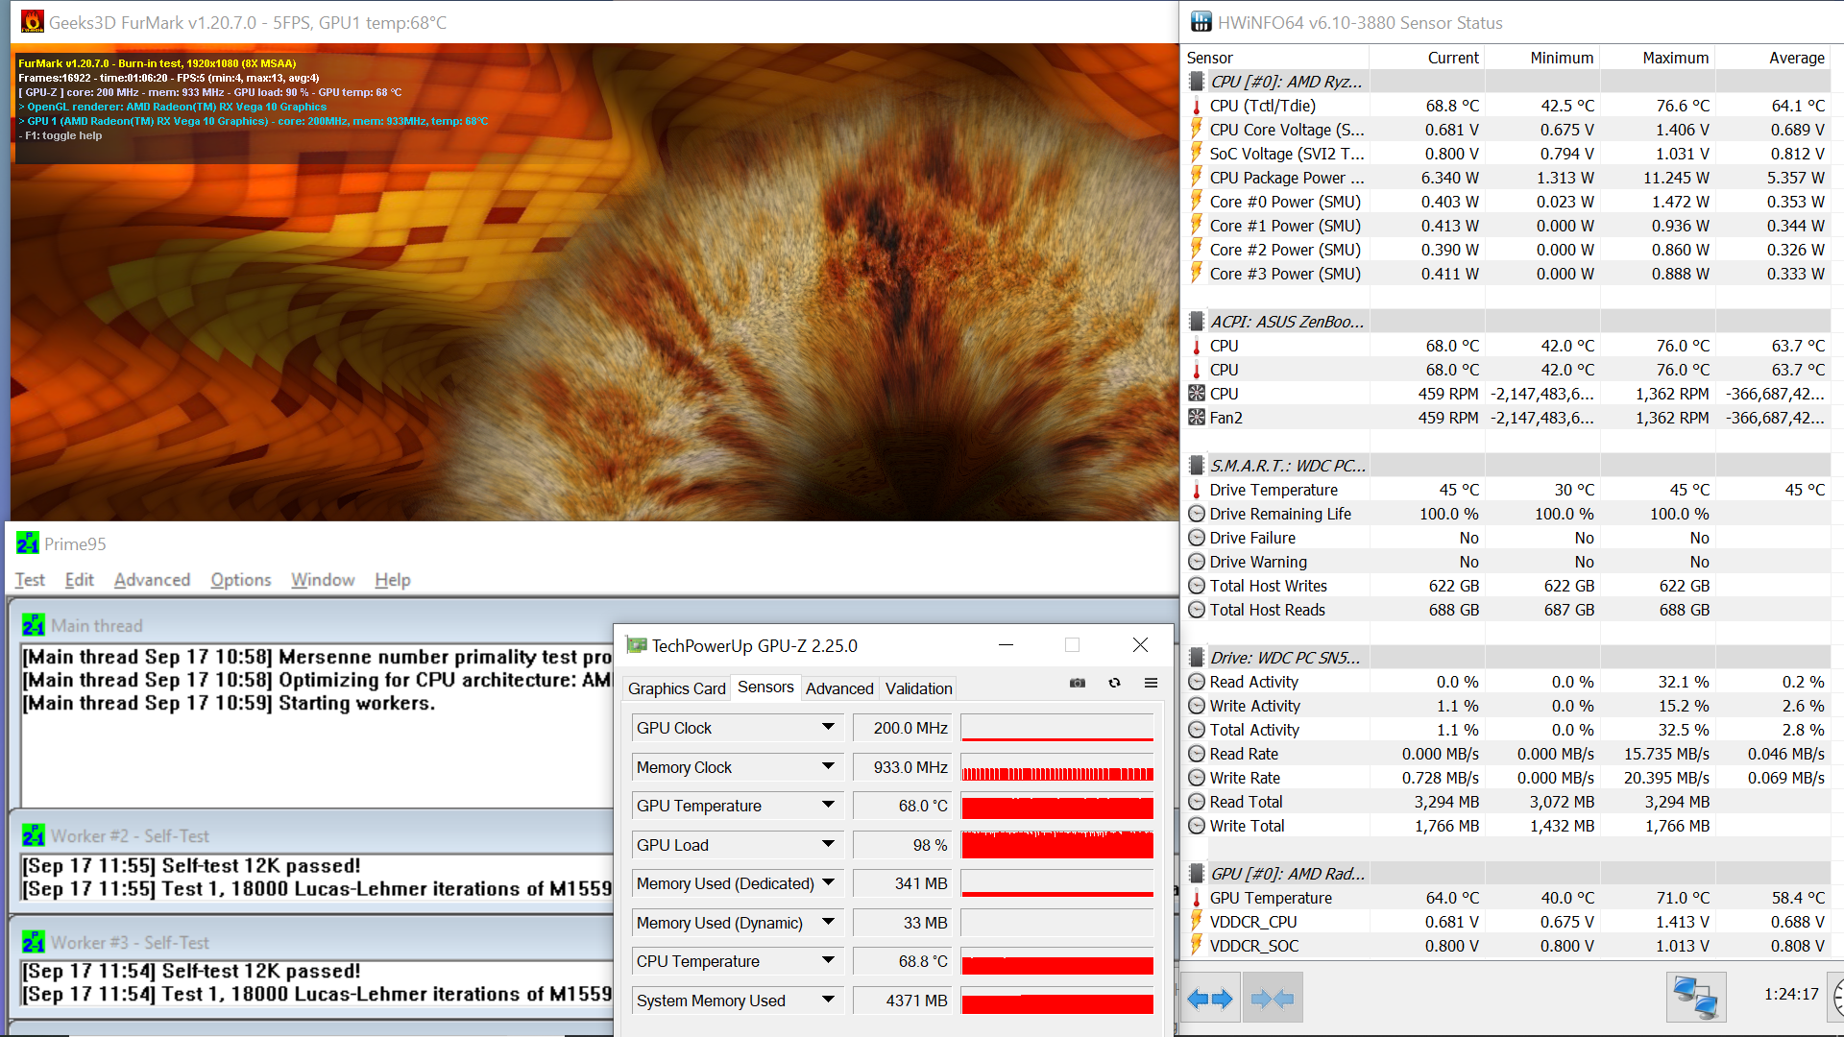Open the Prime95 Test menu
Screen dimensions: 1844x1037
click(30, 580)
